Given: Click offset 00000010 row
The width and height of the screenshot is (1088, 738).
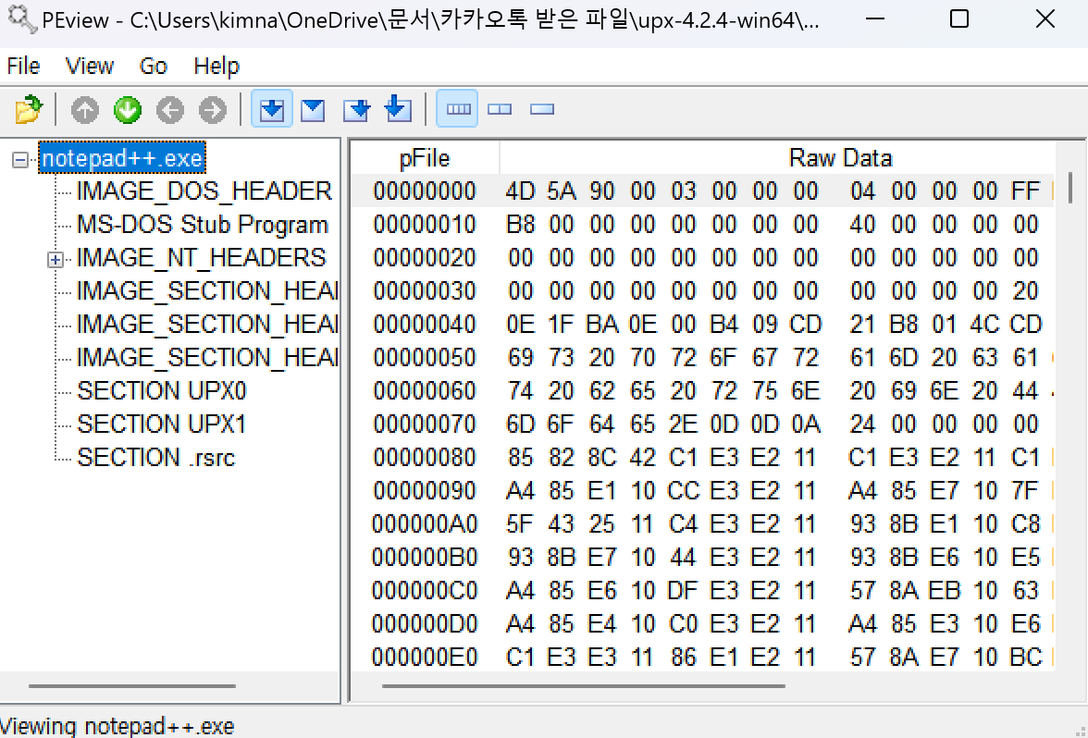Looking at the screenshot, I should pos(702,225).
